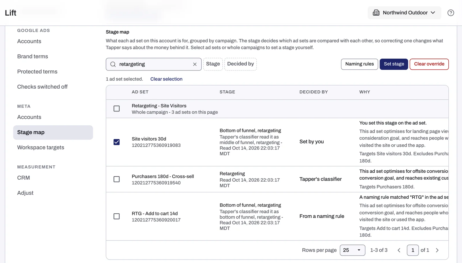Open Checks switched off page
The height and width of the screenshot is (263, 462).
pyautogui.click(x=42, y=87)
